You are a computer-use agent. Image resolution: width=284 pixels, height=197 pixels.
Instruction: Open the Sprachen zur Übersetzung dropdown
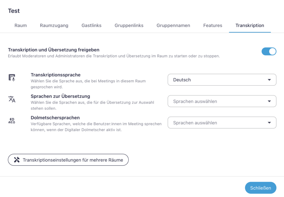point(222,101)
